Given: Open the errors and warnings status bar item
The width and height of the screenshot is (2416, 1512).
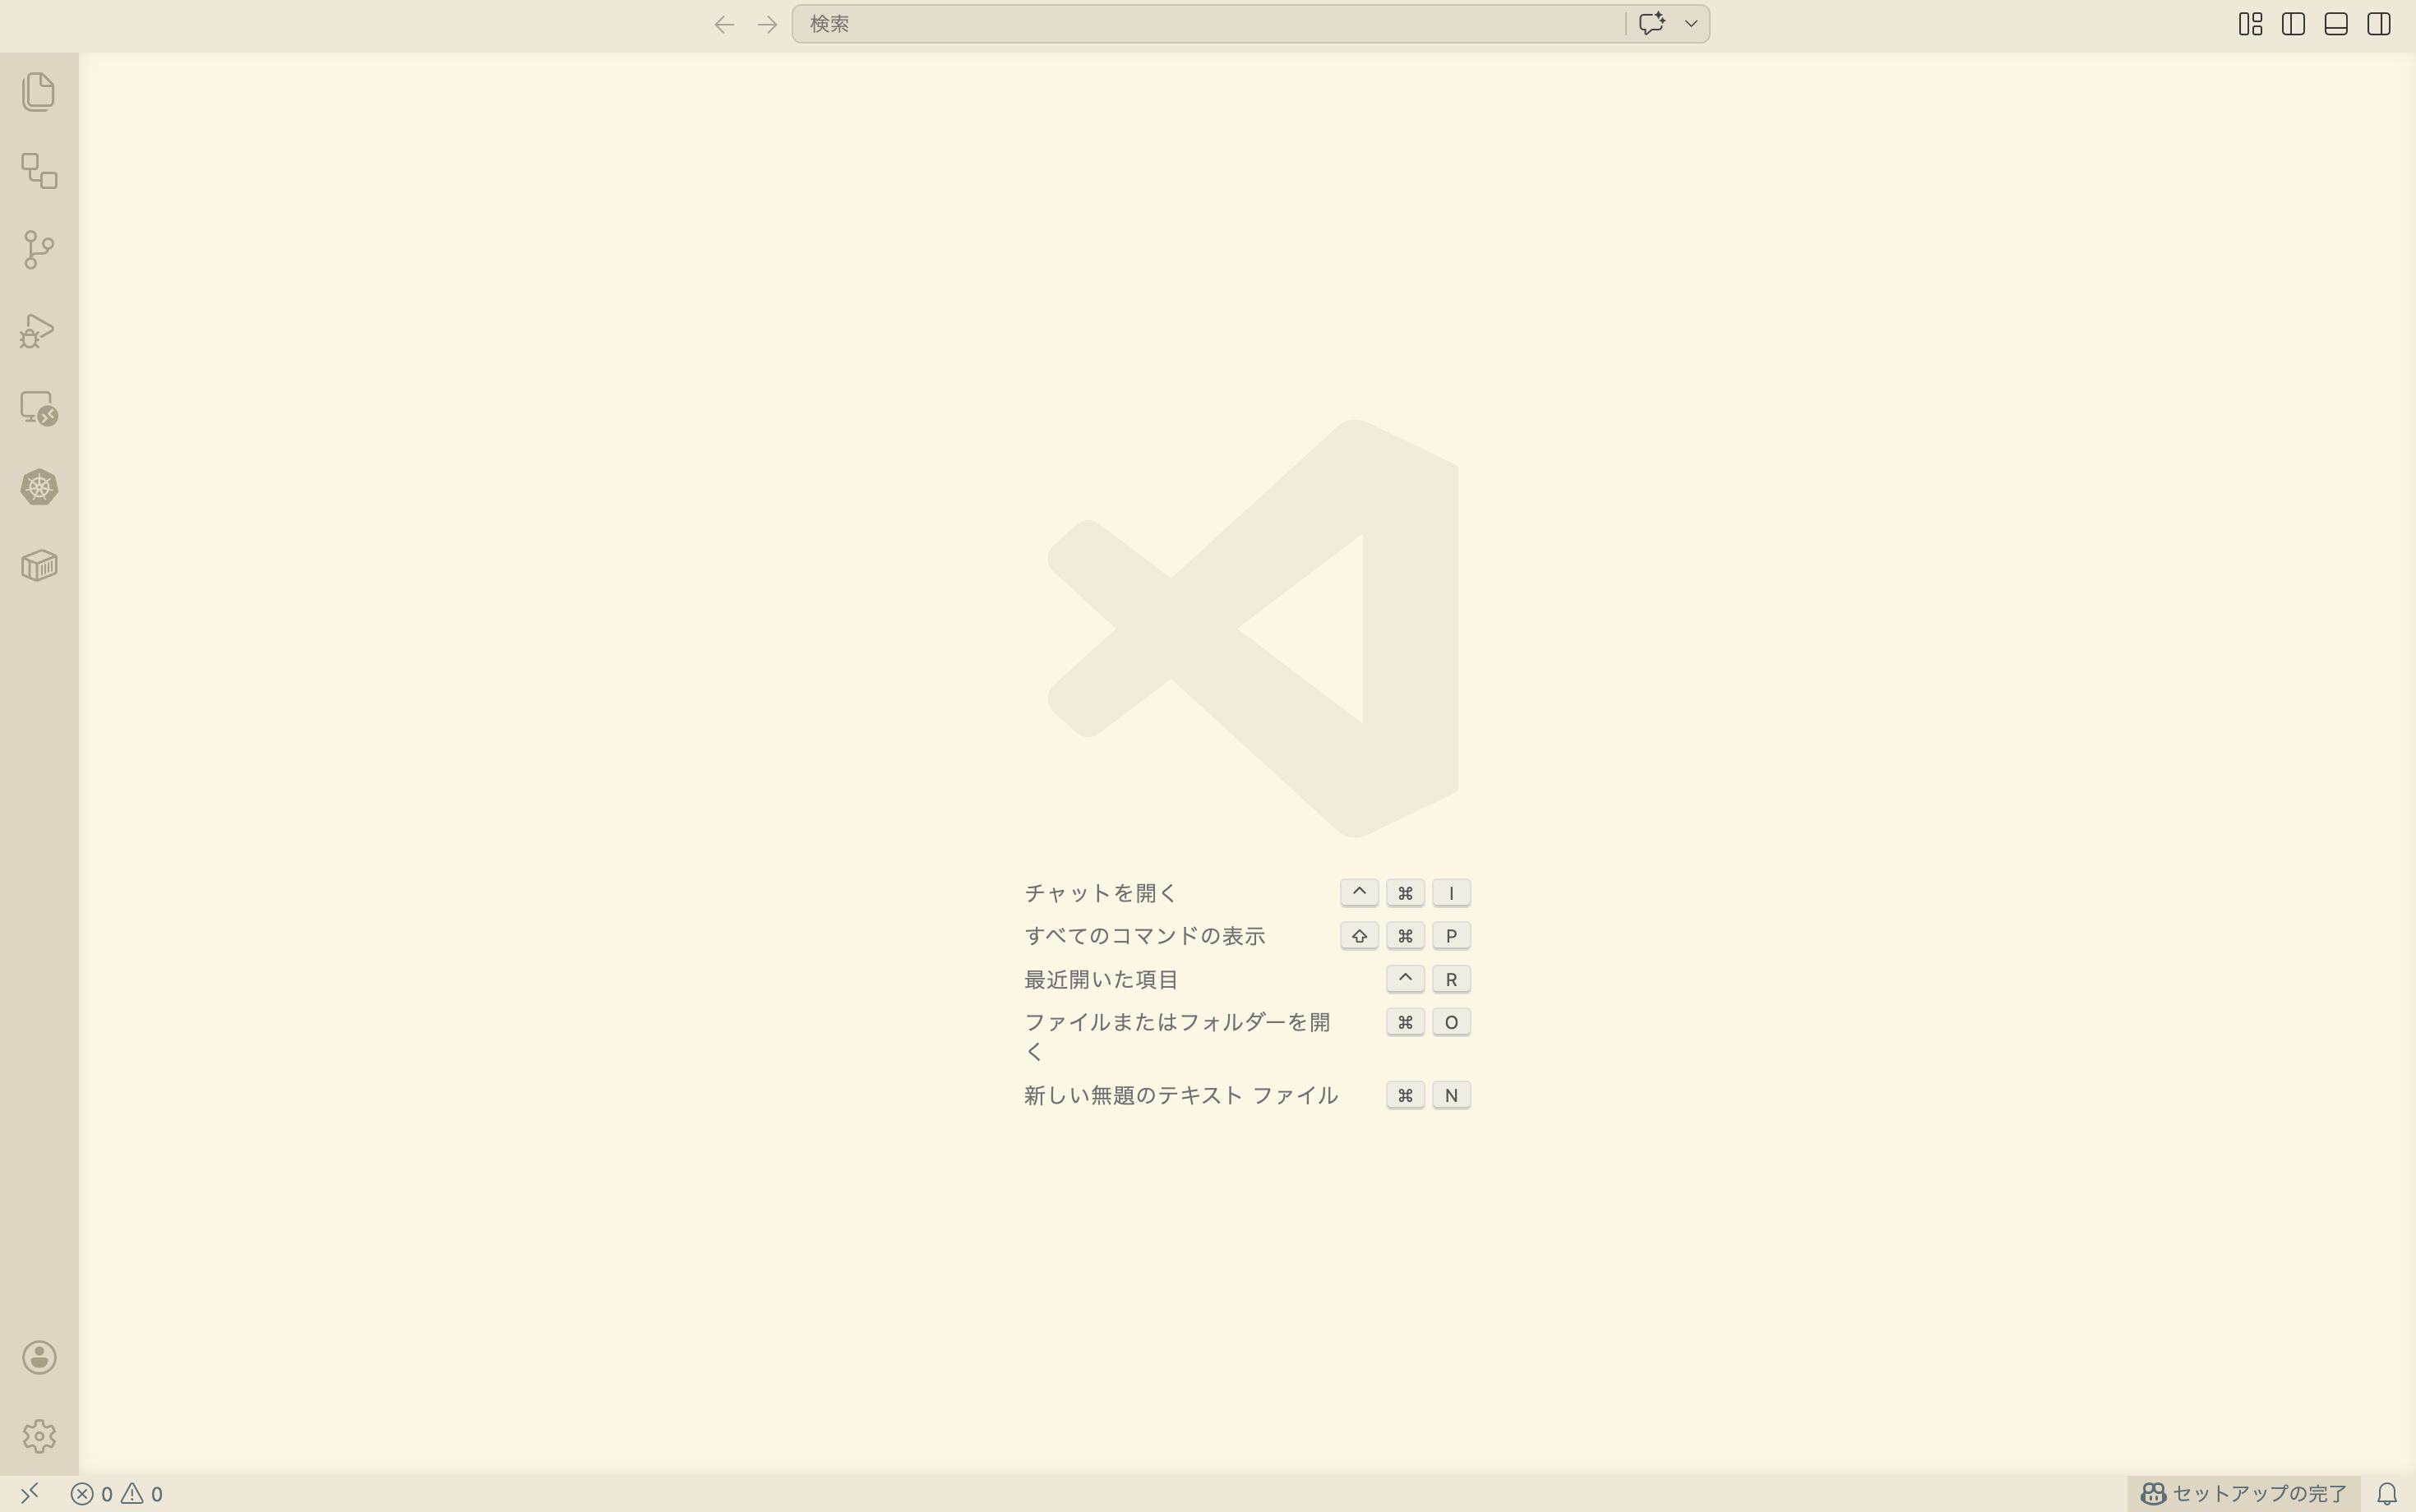Looking at the screenshot, I should [120, 1494].
